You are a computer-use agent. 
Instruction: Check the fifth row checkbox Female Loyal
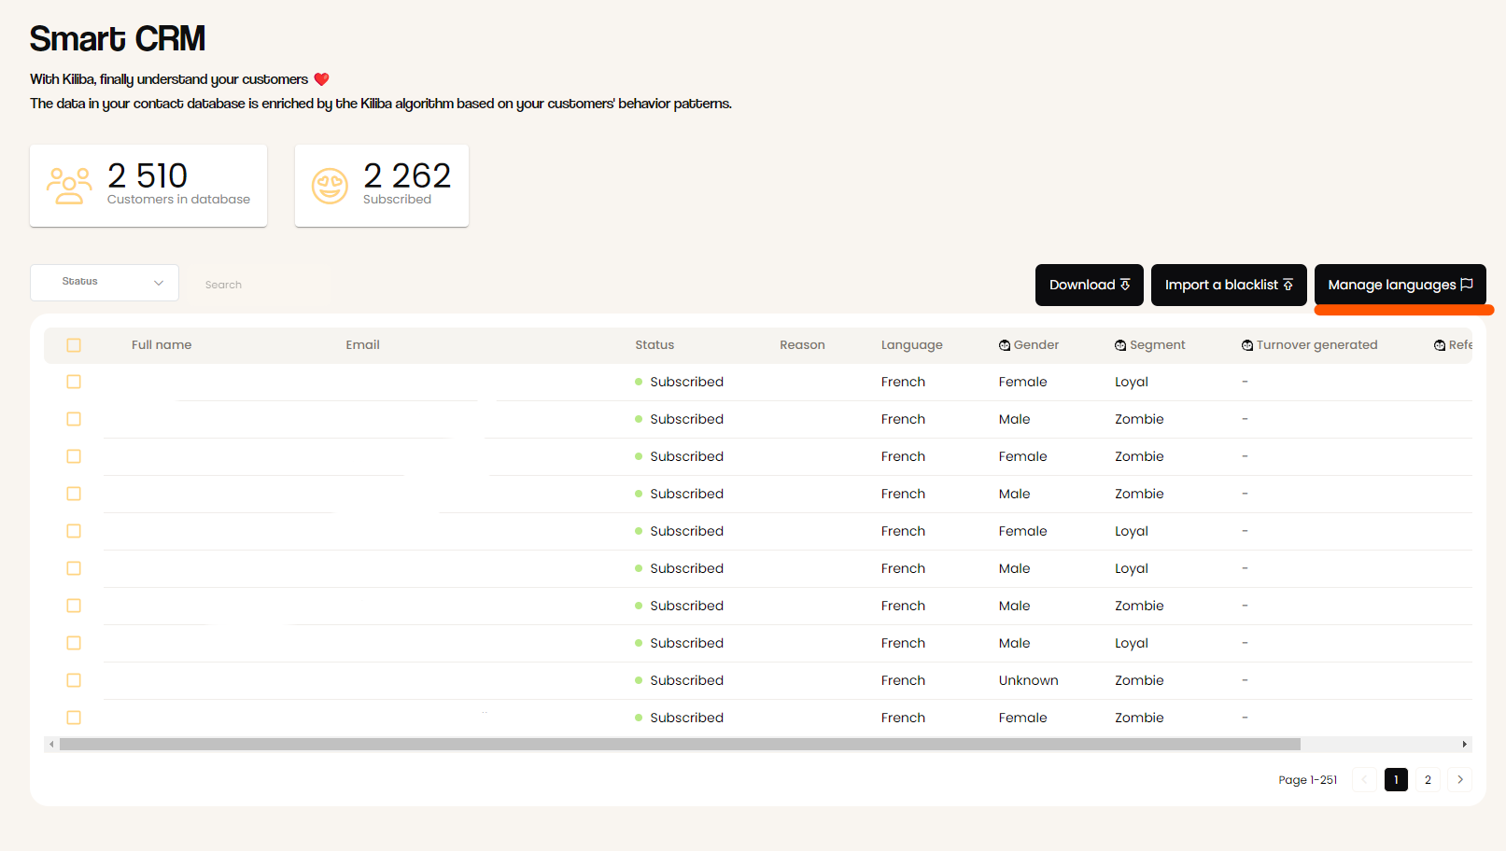(74, 531)
